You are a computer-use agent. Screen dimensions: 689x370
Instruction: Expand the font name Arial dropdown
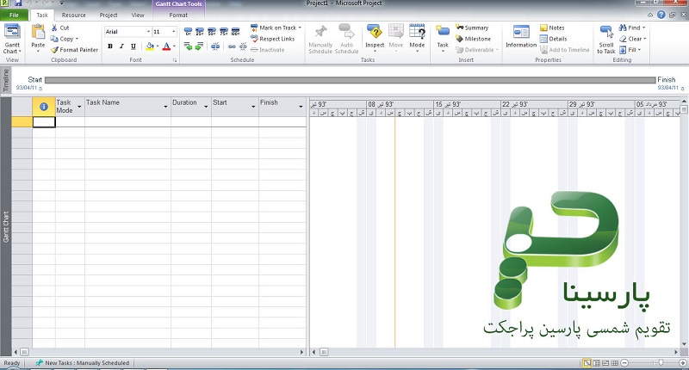pyautogui.click(x=148, y=32)
